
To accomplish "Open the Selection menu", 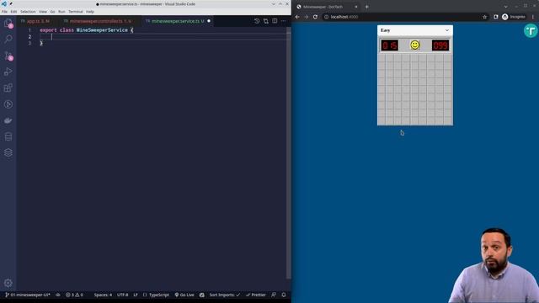I will [28, 12].
